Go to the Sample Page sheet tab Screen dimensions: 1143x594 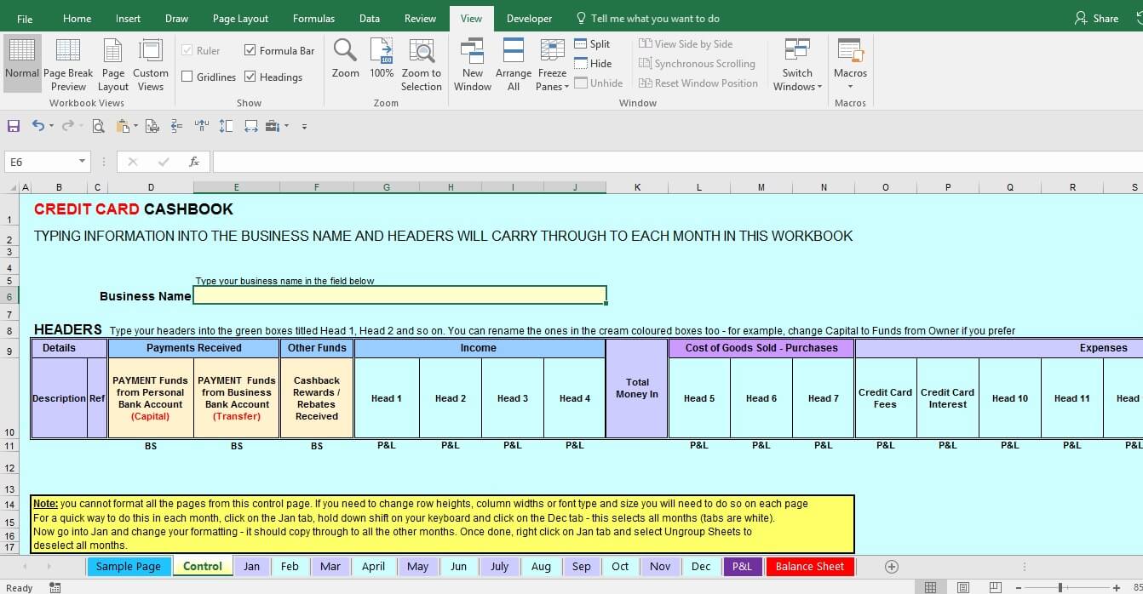click(x=128, y=566)
